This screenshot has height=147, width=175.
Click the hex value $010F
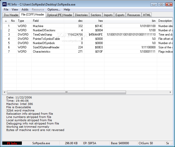[x=99, y=52]
